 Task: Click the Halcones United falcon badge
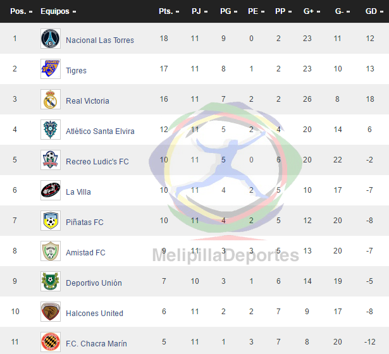(x=51, y=312)
